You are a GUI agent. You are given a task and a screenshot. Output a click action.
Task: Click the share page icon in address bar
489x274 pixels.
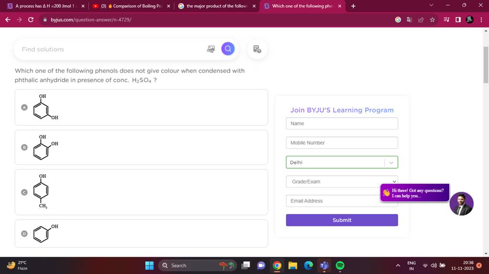(x=421, y=20)
